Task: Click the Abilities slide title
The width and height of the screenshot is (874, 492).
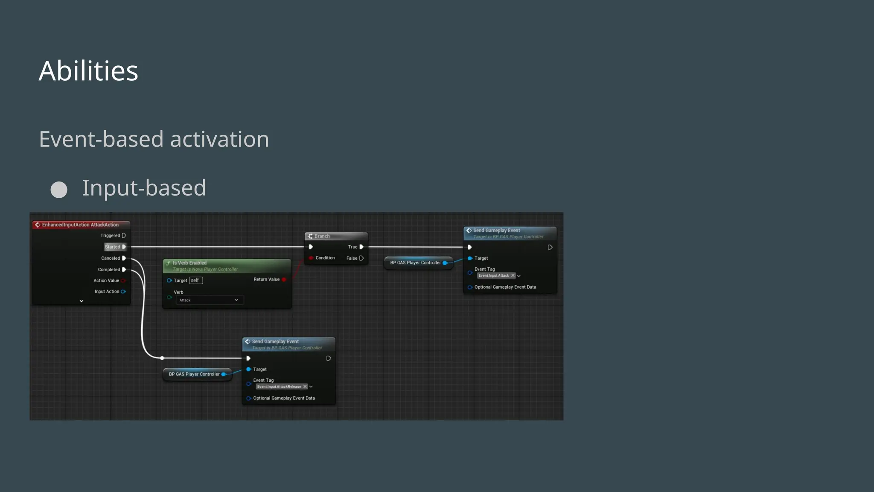Action: pyautogui.click(x=88, y=70)
